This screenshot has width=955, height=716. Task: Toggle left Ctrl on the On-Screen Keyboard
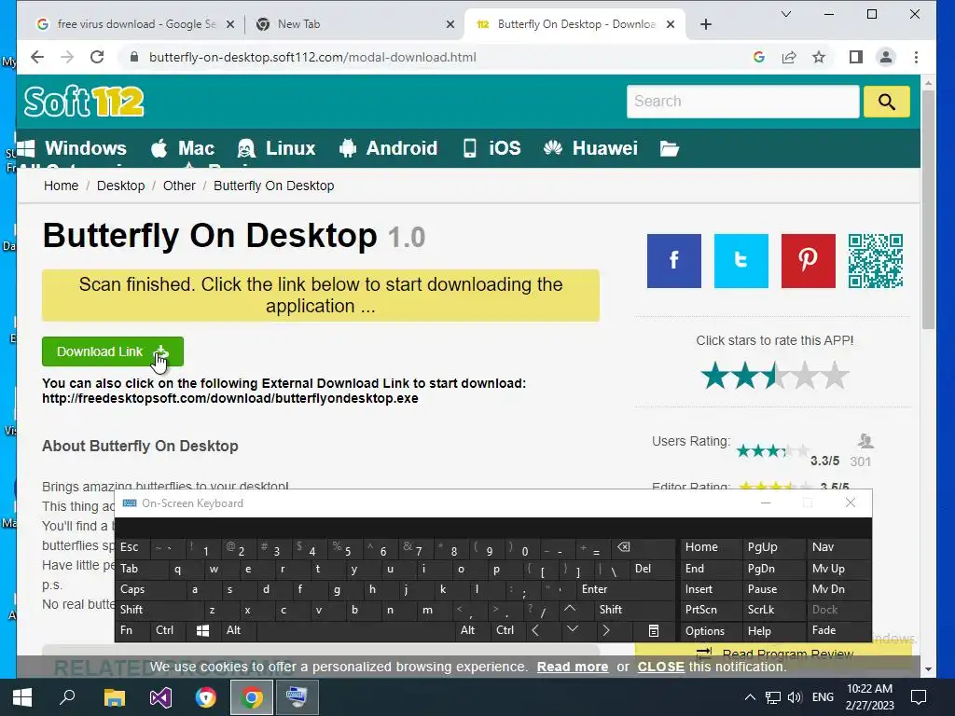pyautogui.click(x=168, y=630)
